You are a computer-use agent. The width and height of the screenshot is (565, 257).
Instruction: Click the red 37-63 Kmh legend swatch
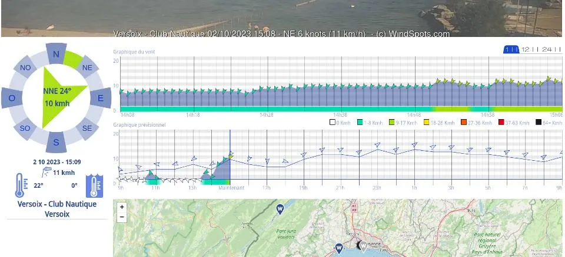point(501,122)
